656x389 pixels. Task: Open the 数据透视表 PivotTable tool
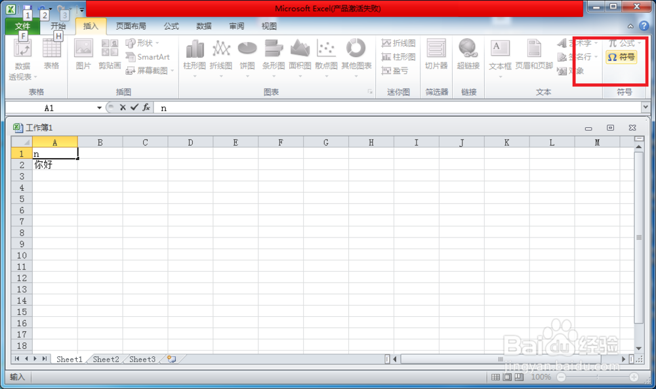point(22,59)
